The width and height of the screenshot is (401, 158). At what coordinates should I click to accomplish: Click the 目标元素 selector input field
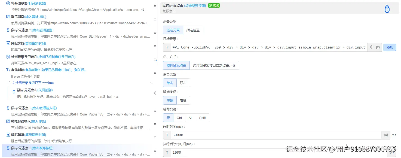(x=269, y=47)
